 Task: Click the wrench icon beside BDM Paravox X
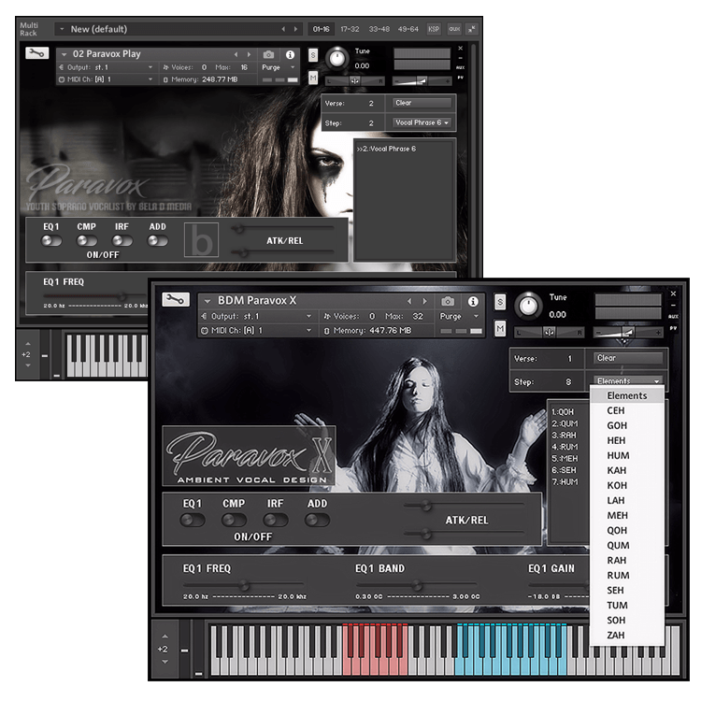click(176, 299)
